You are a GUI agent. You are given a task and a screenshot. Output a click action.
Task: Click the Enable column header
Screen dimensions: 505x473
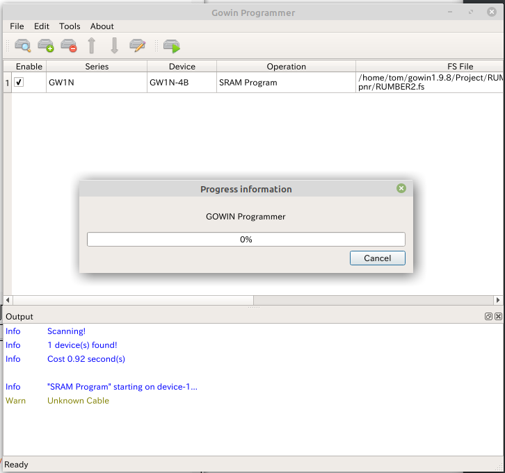point(29,67)
